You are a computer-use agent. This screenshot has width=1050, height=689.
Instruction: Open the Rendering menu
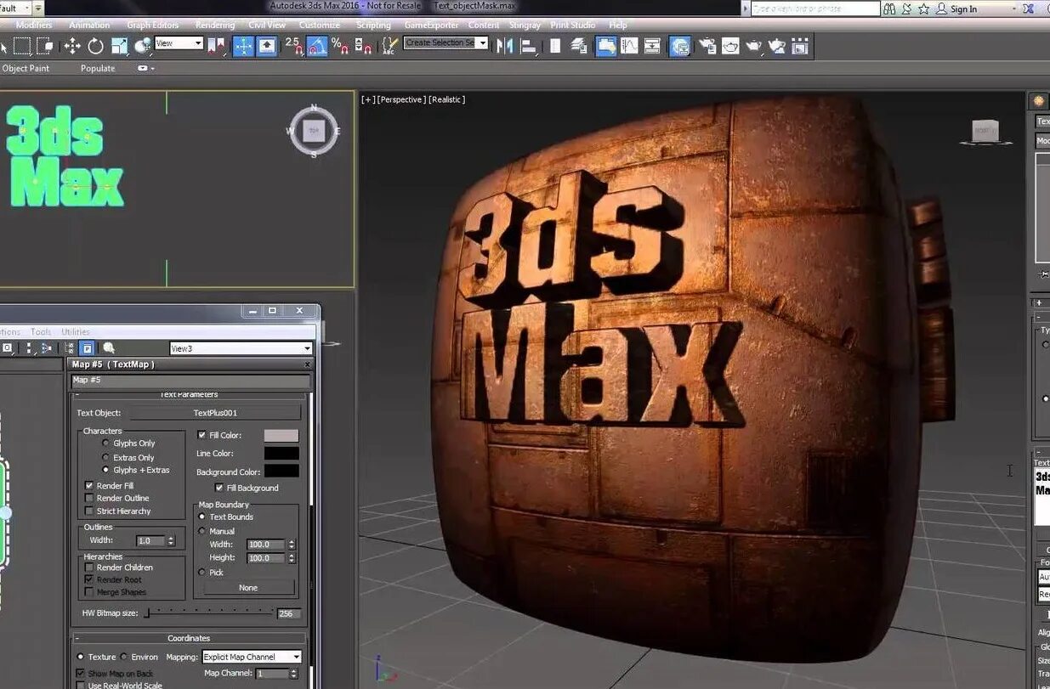click(x=215, y=25)
